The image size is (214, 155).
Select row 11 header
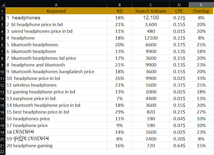[2, 78]
